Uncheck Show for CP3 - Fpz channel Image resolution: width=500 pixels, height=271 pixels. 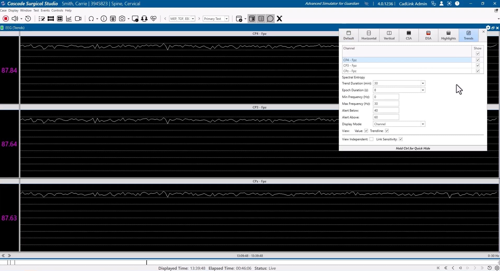(x=478, y=66)
